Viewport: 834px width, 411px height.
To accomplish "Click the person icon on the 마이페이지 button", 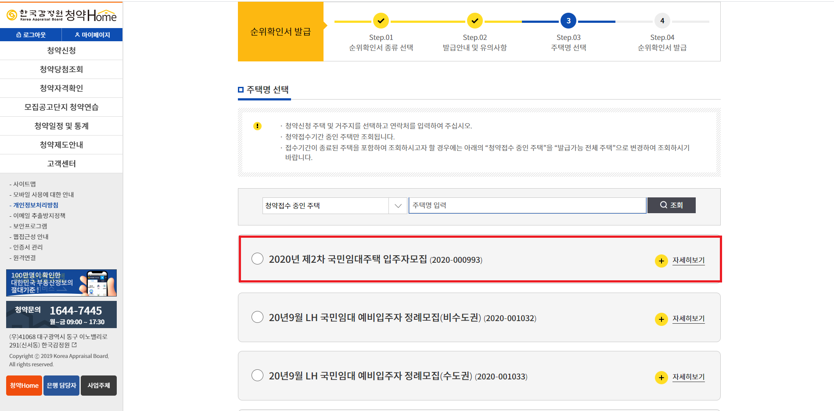I will (x=77, y=35).
